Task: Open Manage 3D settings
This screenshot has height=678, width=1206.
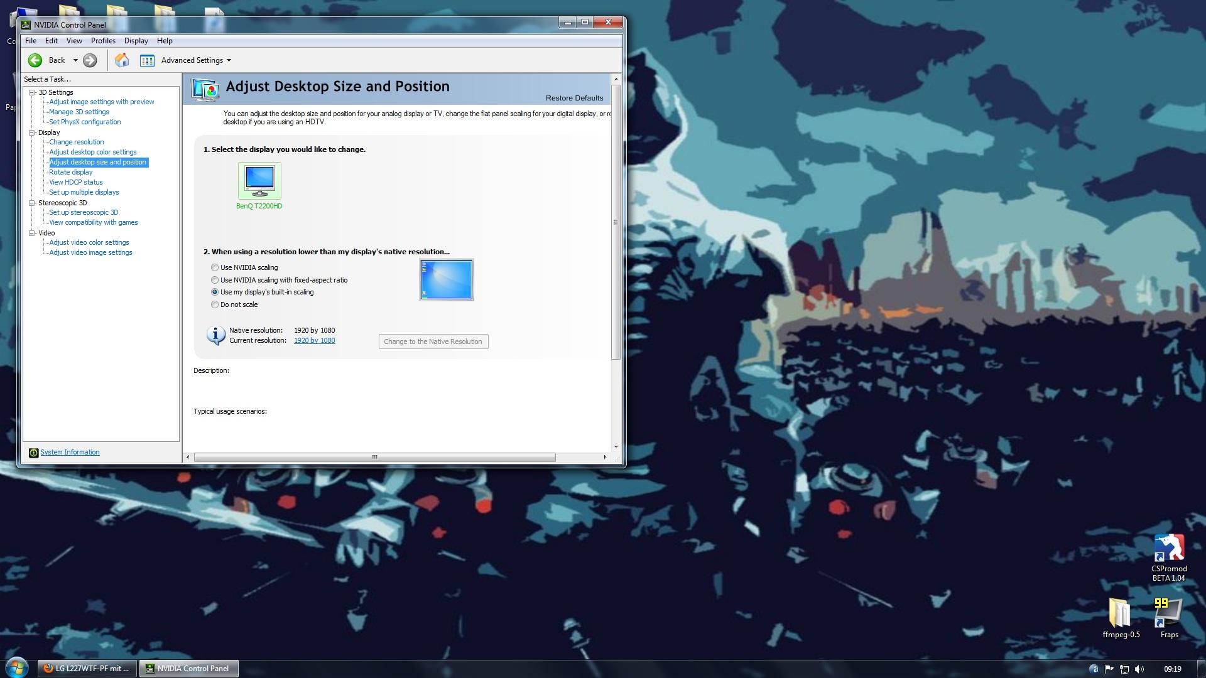Action: click(x=79, y=112)
